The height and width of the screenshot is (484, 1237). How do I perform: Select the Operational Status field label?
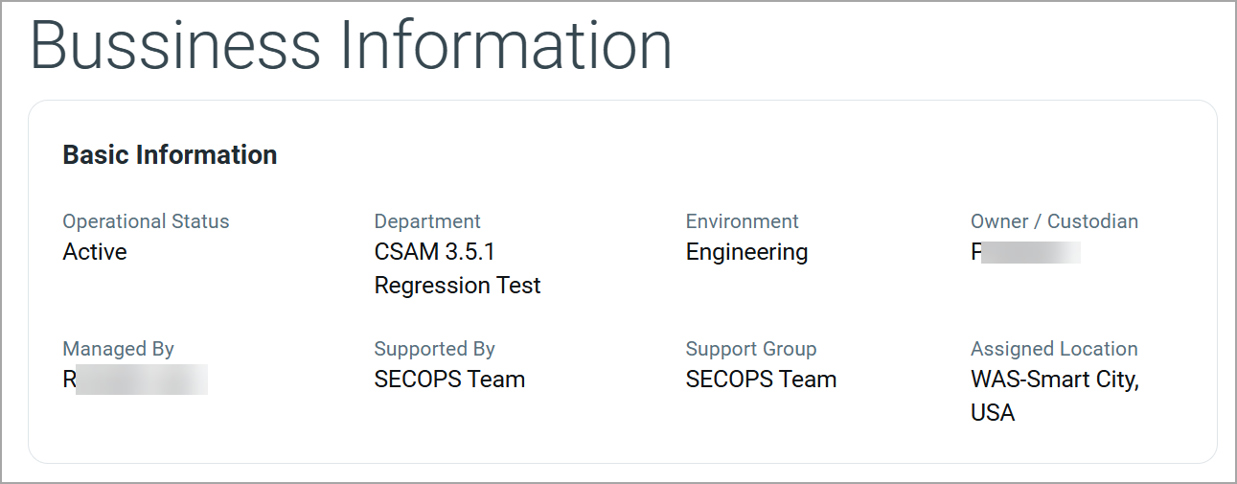146,221
